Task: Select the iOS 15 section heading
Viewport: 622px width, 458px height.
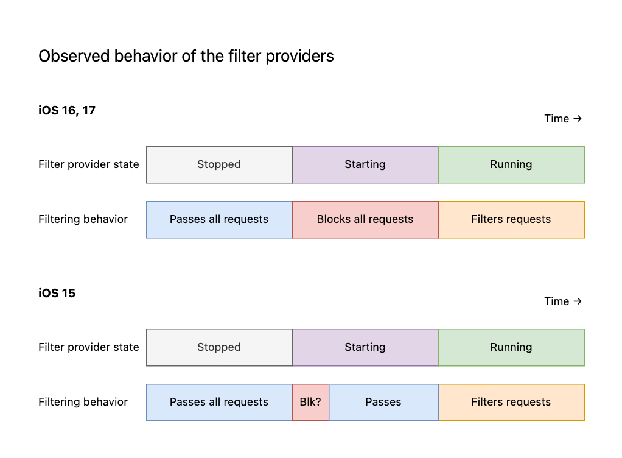Action: (x=57, y=293)
